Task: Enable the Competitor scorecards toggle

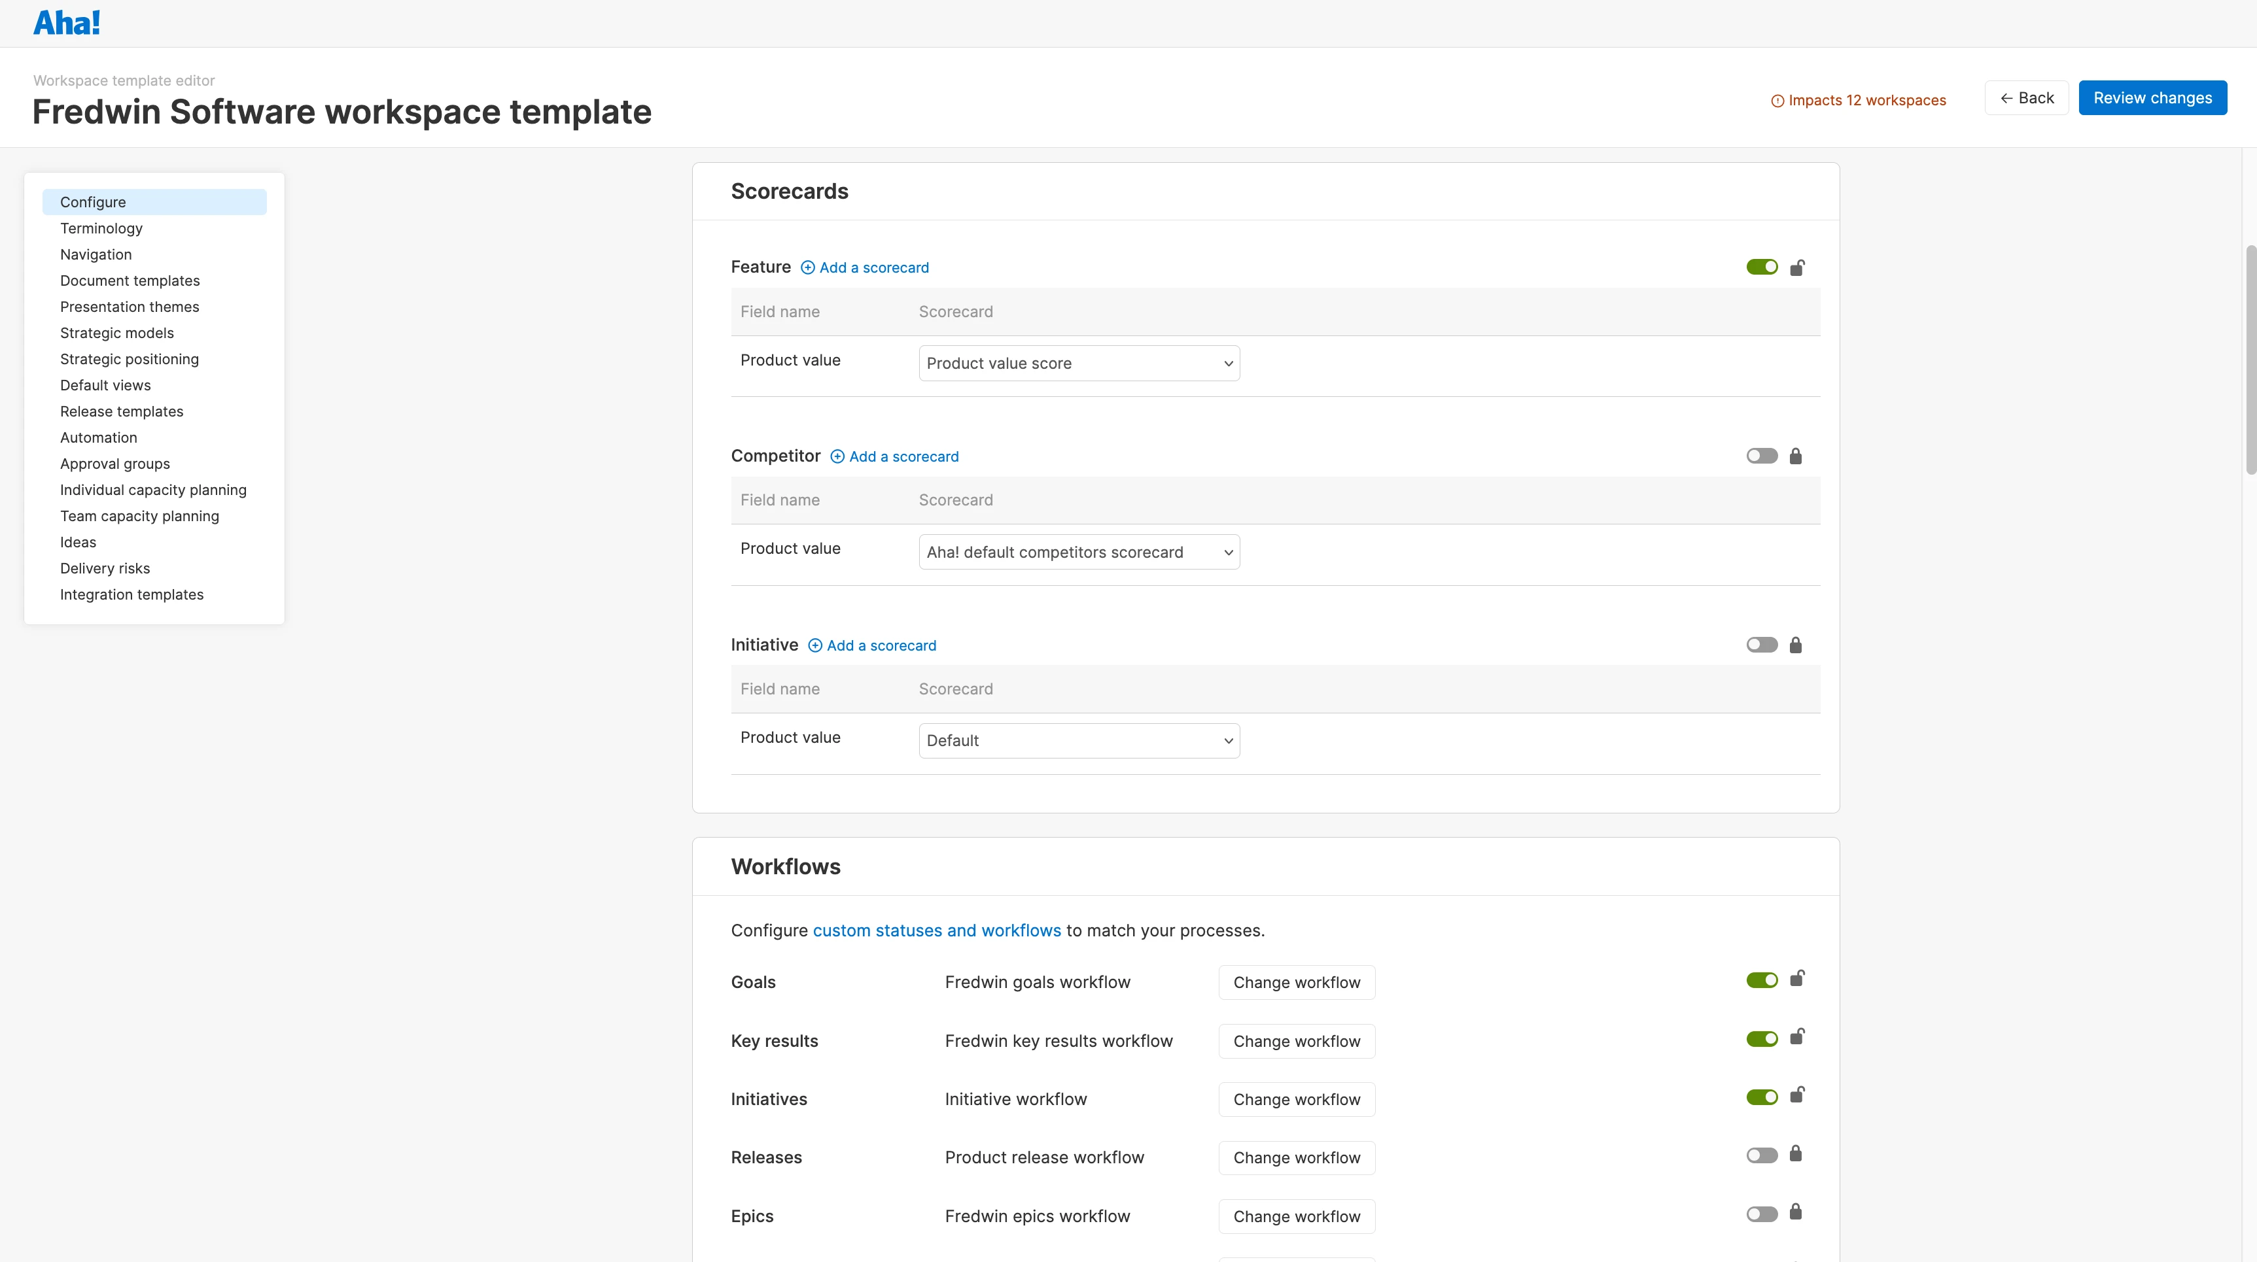Action: coord(1761,456)
